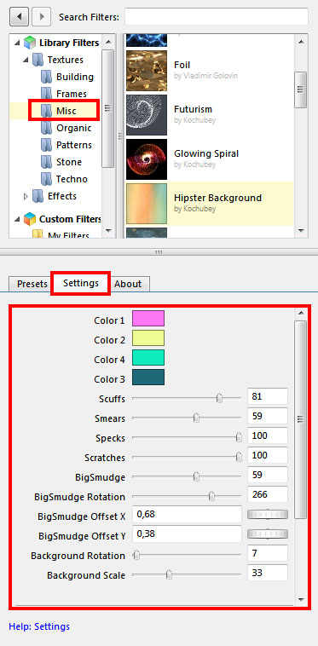Switch to the Presets tab
This screenshot has width=318, height=646.
(32, 284)
